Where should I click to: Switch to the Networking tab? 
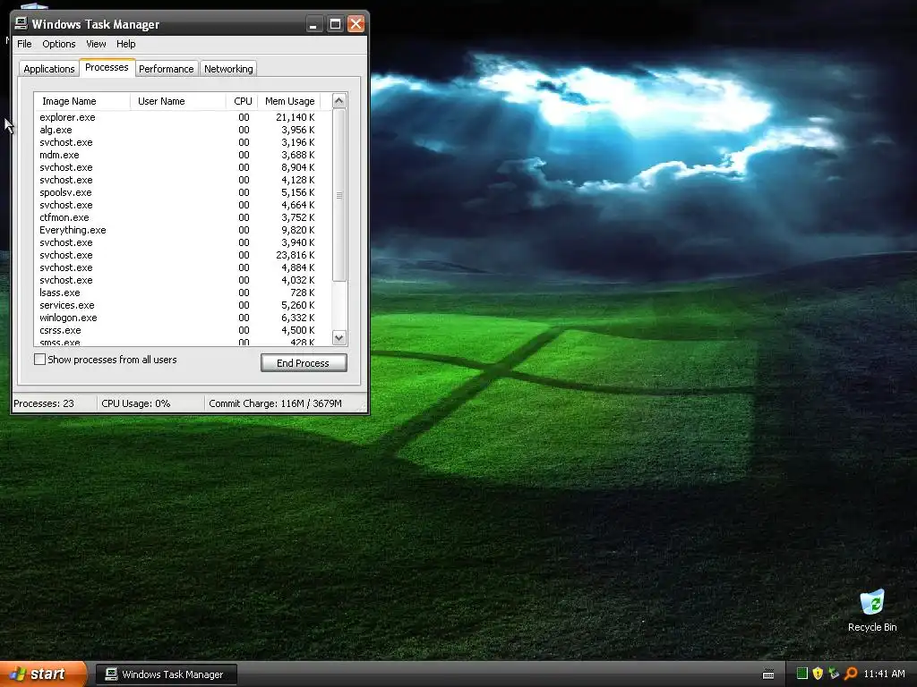point(228,69)
